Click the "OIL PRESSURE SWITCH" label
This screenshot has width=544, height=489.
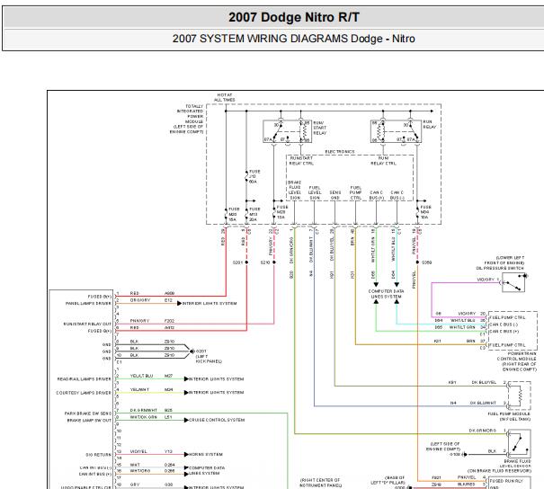coord(500,268)
